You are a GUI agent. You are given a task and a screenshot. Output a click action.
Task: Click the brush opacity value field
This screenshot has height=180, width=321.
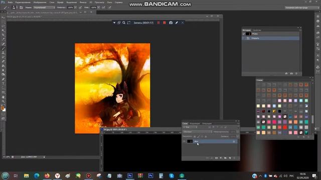pyautogui.click(x=70, y=7)
